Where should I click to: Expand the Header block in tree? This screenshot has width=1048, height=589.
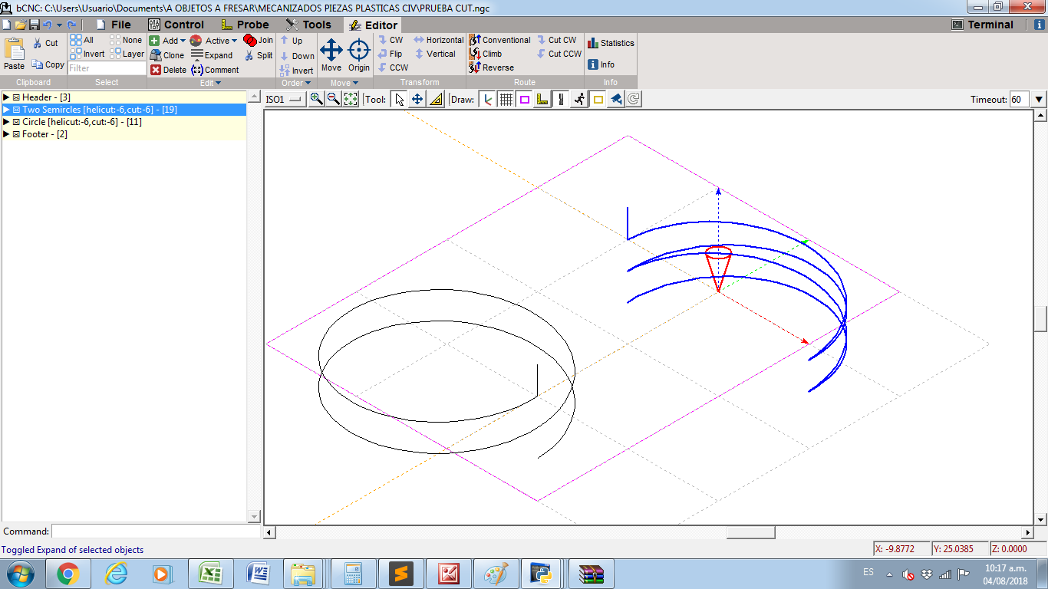coord(6,97)
